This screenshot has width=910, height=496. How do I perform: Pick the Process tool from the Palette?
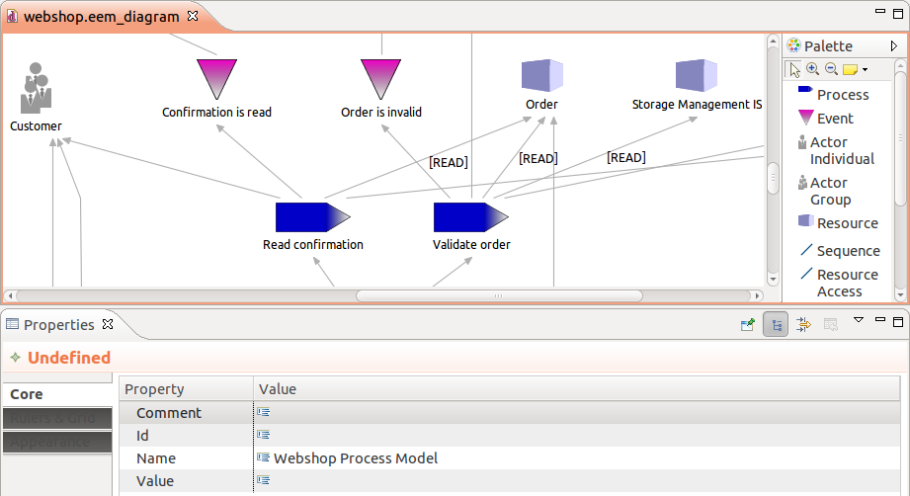tap(833, 94)
